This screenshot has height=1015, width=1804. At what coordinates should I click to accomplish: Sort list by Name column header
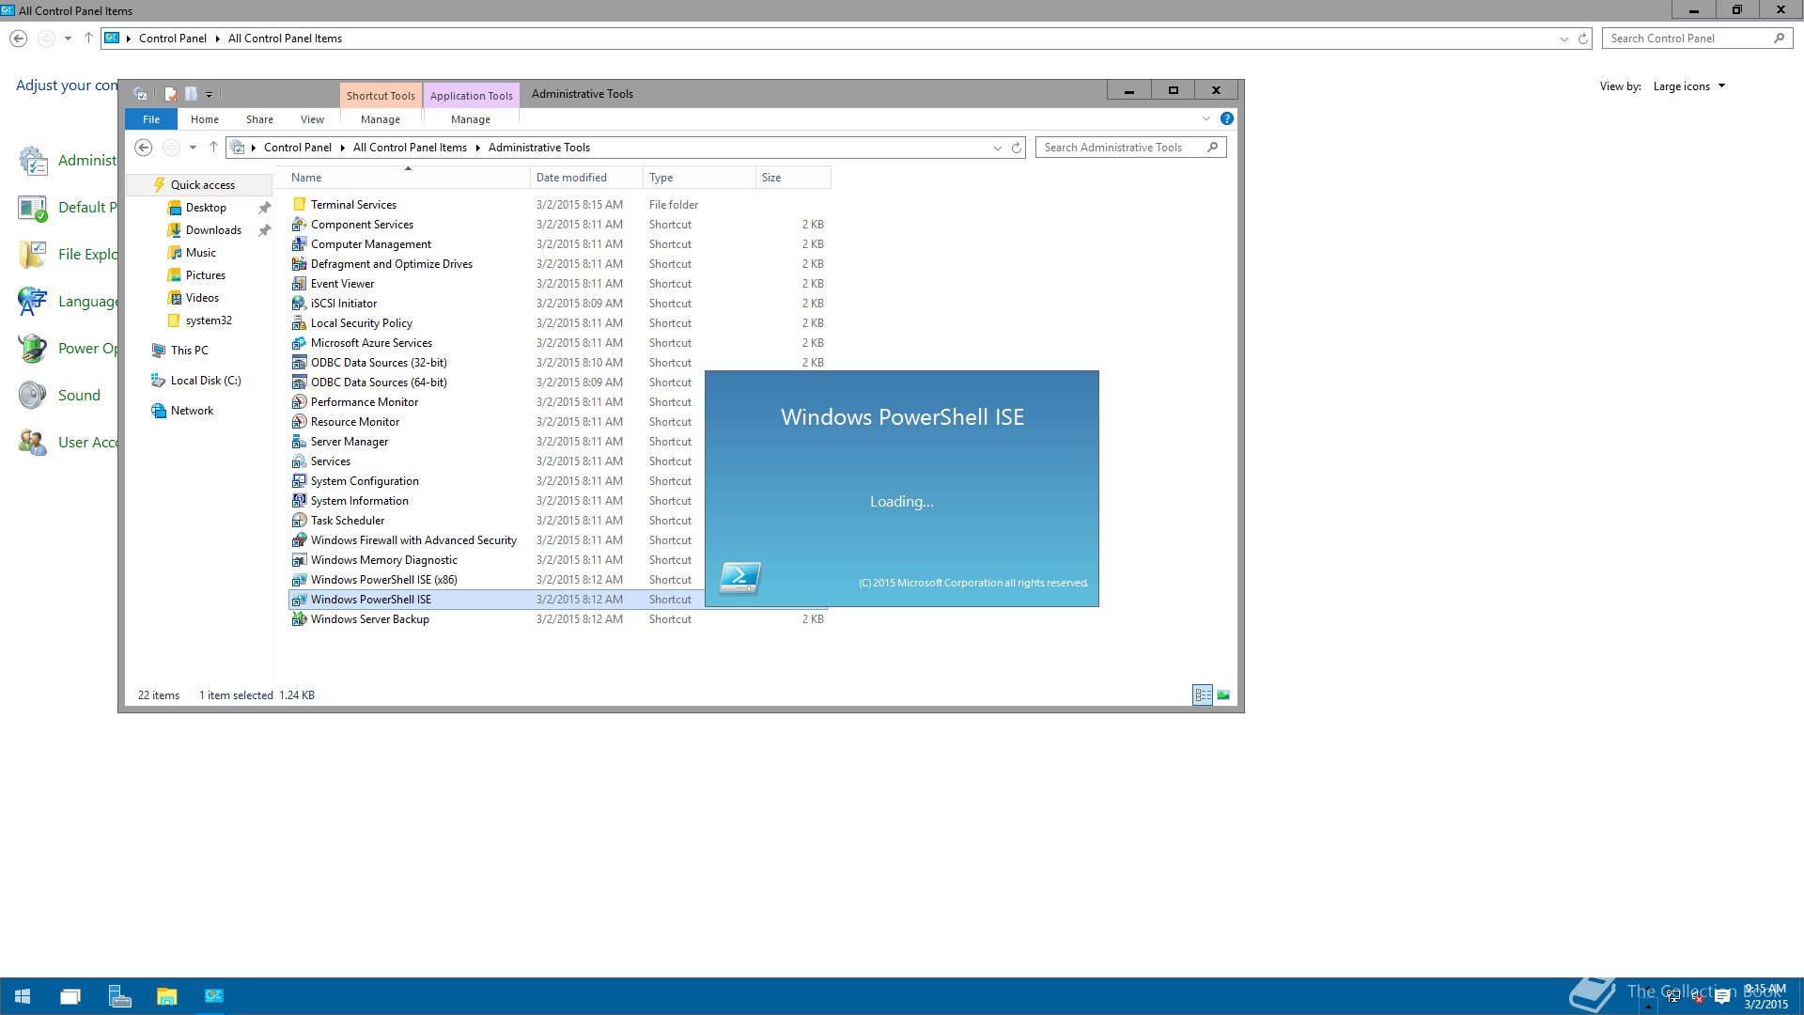pos(406,178)
